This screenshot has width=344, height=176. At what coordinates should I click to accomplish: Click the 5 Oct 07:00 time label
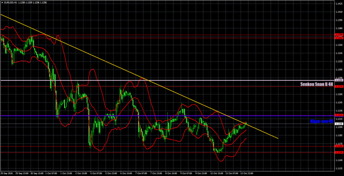point(97,173)
